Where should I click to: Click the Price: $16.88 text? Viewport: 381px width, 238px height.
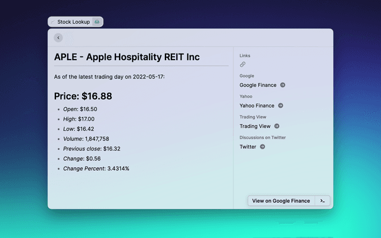tap(83, 96)
